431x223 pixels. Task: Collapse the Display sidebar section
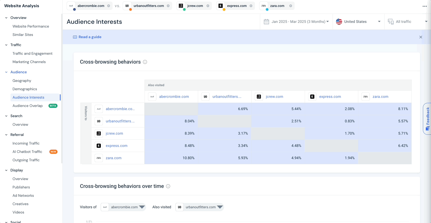pos(6,170)
